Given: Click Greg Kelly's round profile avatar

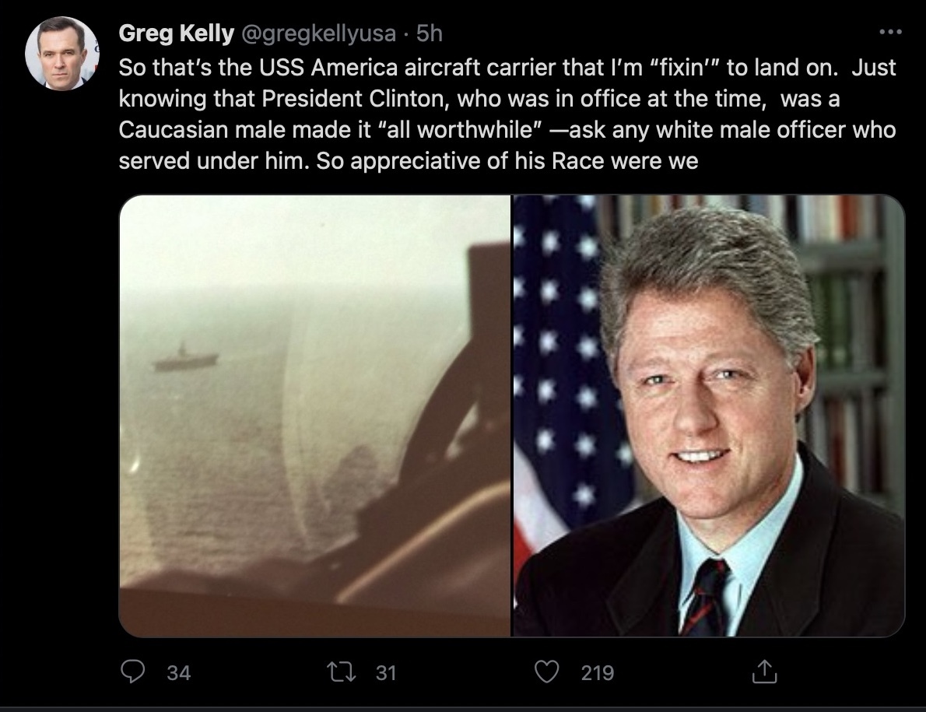Looking at the screenshot, I should (x=61, y=53).
